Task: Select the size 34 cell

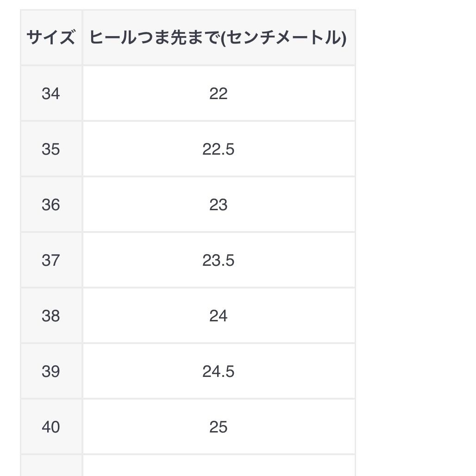Action: click(x=51, y=94)
